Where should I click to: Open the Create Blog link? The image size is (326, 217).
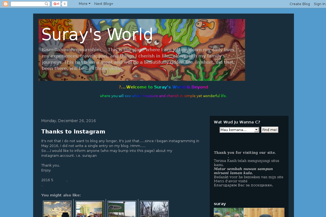coord(300,4)
